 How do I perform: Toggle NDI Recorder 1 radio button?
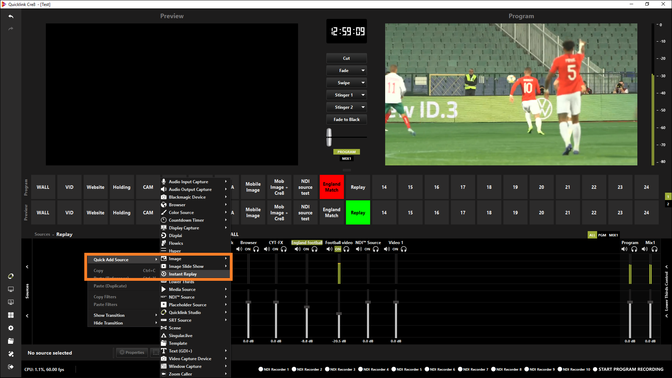coord(261,369)
